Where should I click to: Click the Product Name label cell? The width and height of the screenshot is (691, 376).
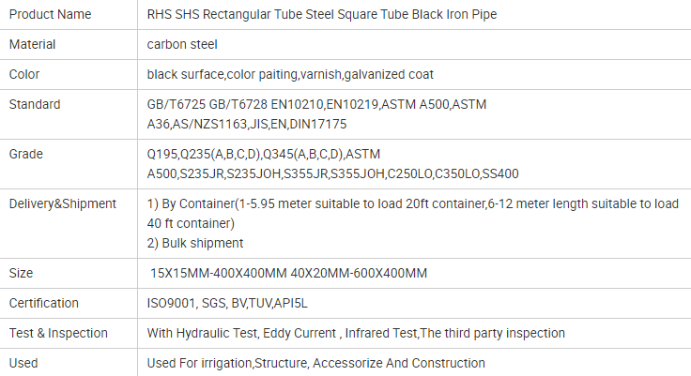point(50,14)
